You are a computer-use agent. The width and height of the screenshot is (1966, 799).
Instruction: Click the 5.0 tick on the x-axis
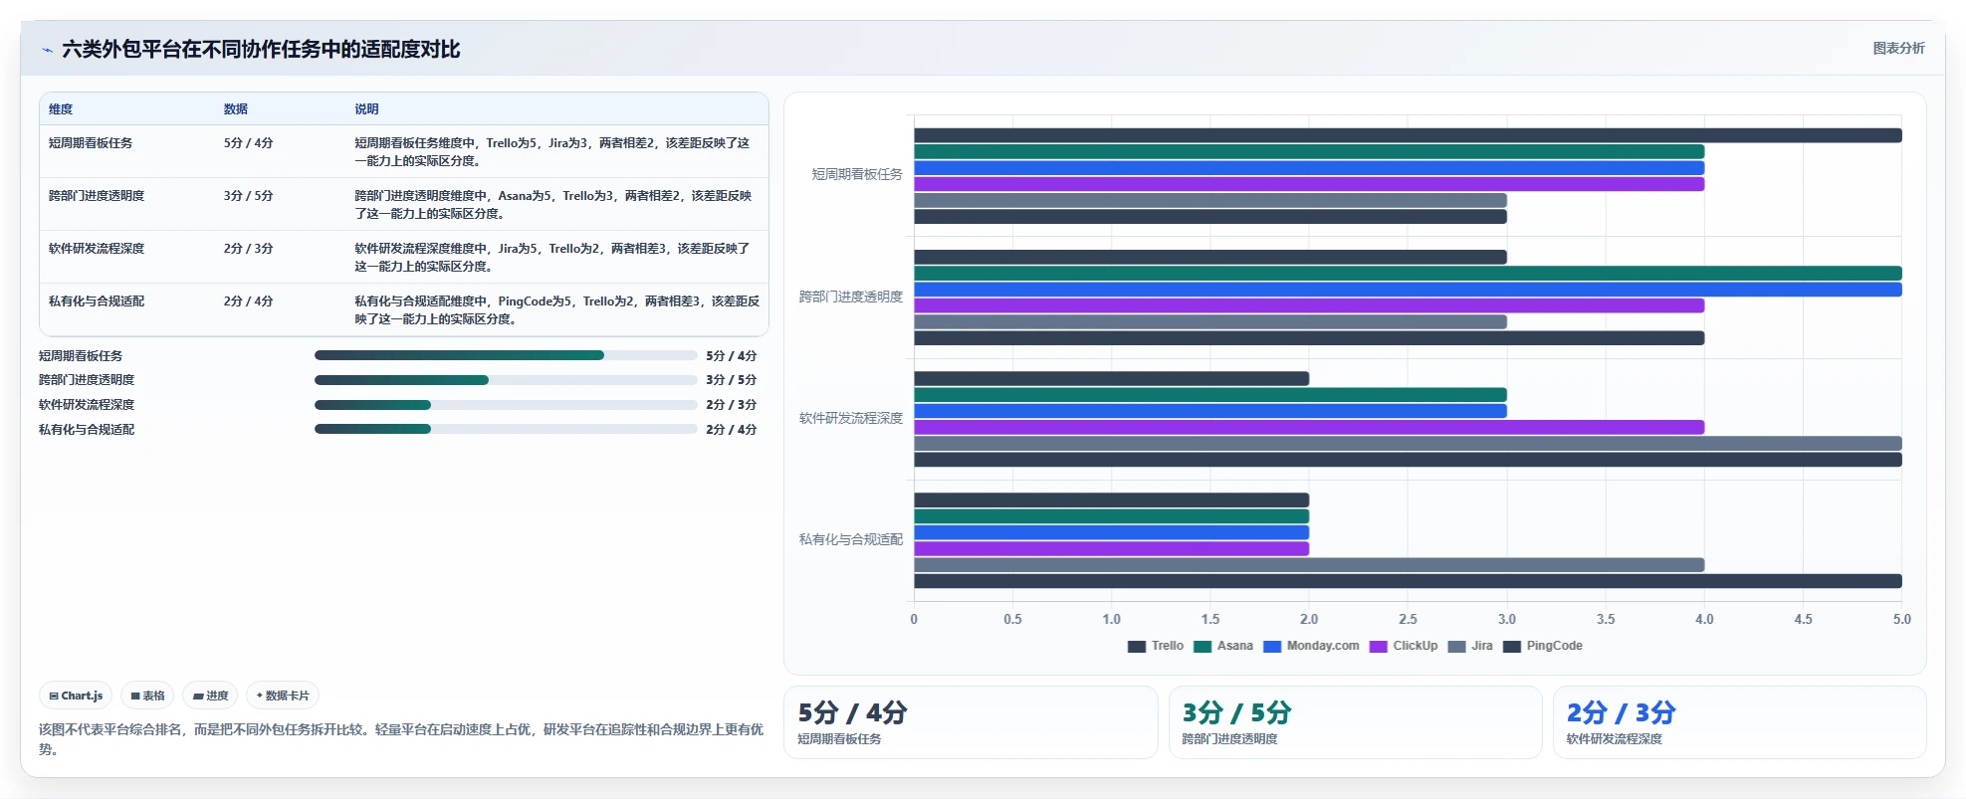coord(1901,619)
